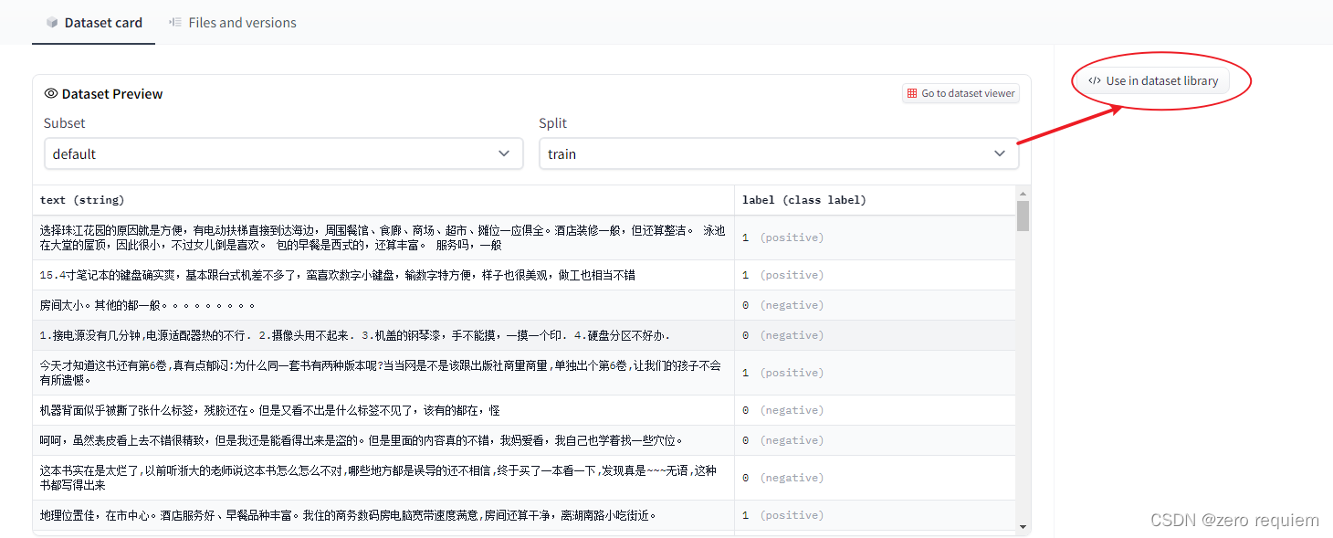
Task: Click label cell of the 选择珠江花园 row
Action: (x=875, y=237)
